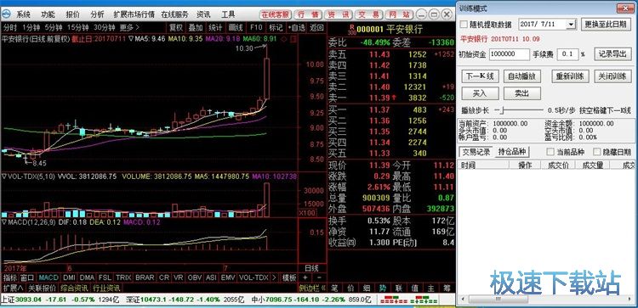Click the 叠加 toolbar button

(196, 28)
